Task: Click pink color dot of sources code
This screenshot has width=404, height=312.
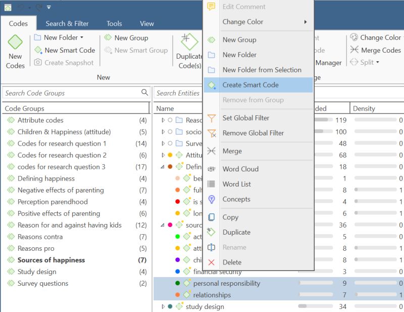Action: point(170,225)
